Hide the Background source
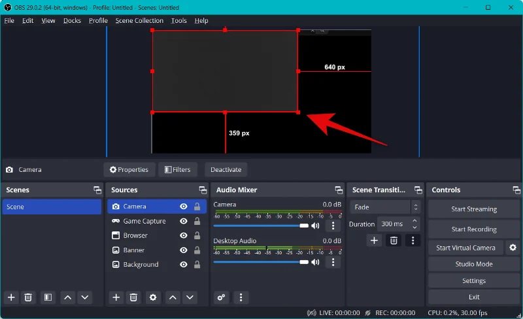This screenshot has height=319, width=523. 184,265
